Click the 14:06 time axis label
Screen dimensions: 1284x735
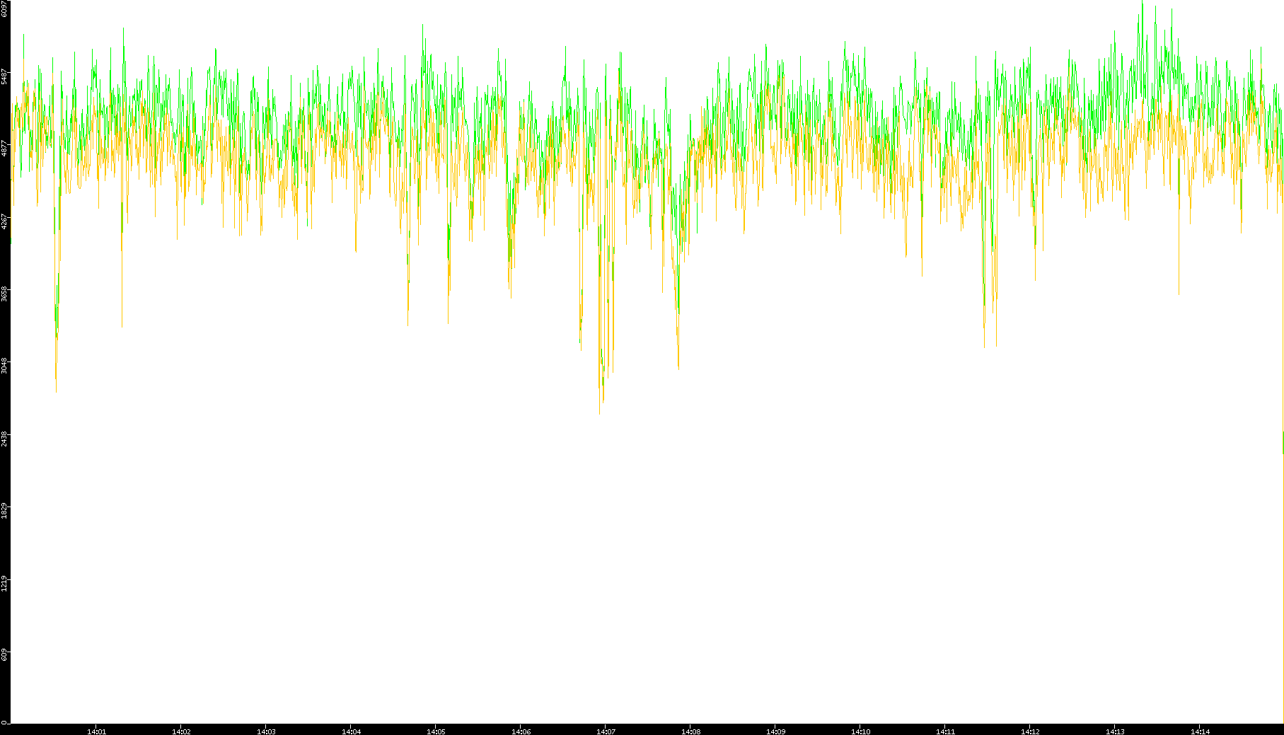[x=521, y=731]
